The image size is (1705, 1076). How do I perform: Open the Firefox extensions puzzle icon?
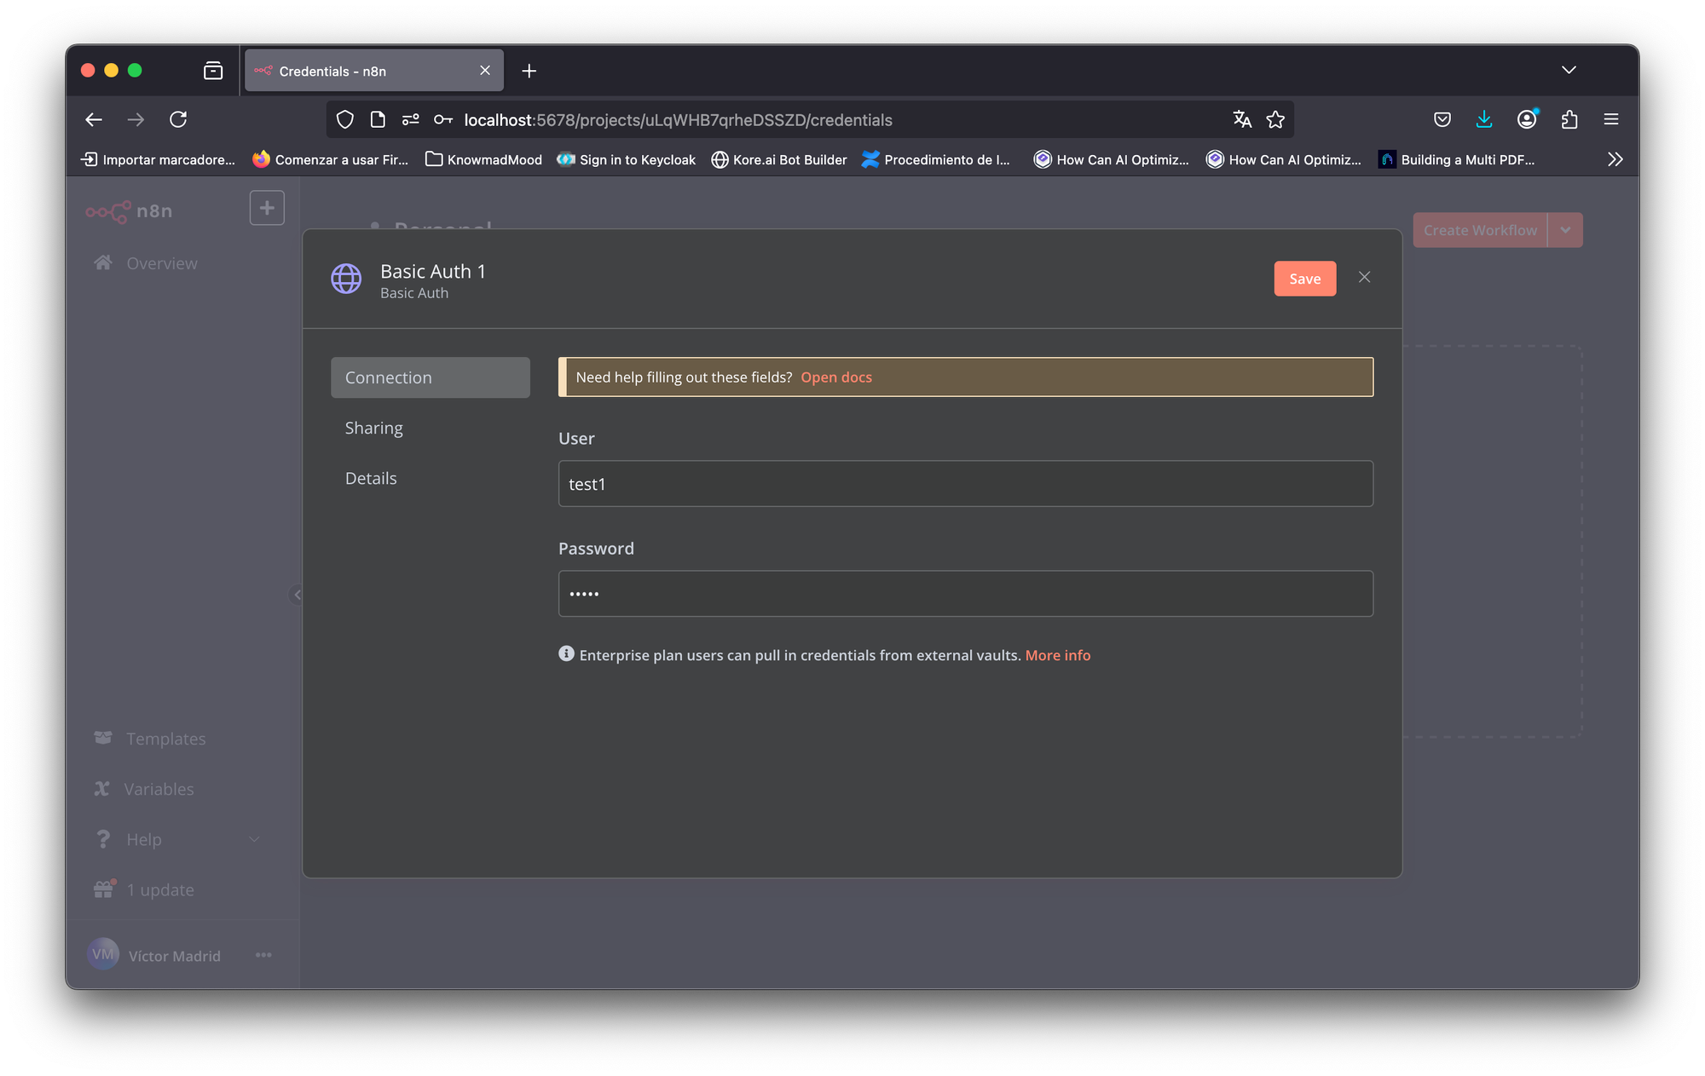[x=1569, y=119]
